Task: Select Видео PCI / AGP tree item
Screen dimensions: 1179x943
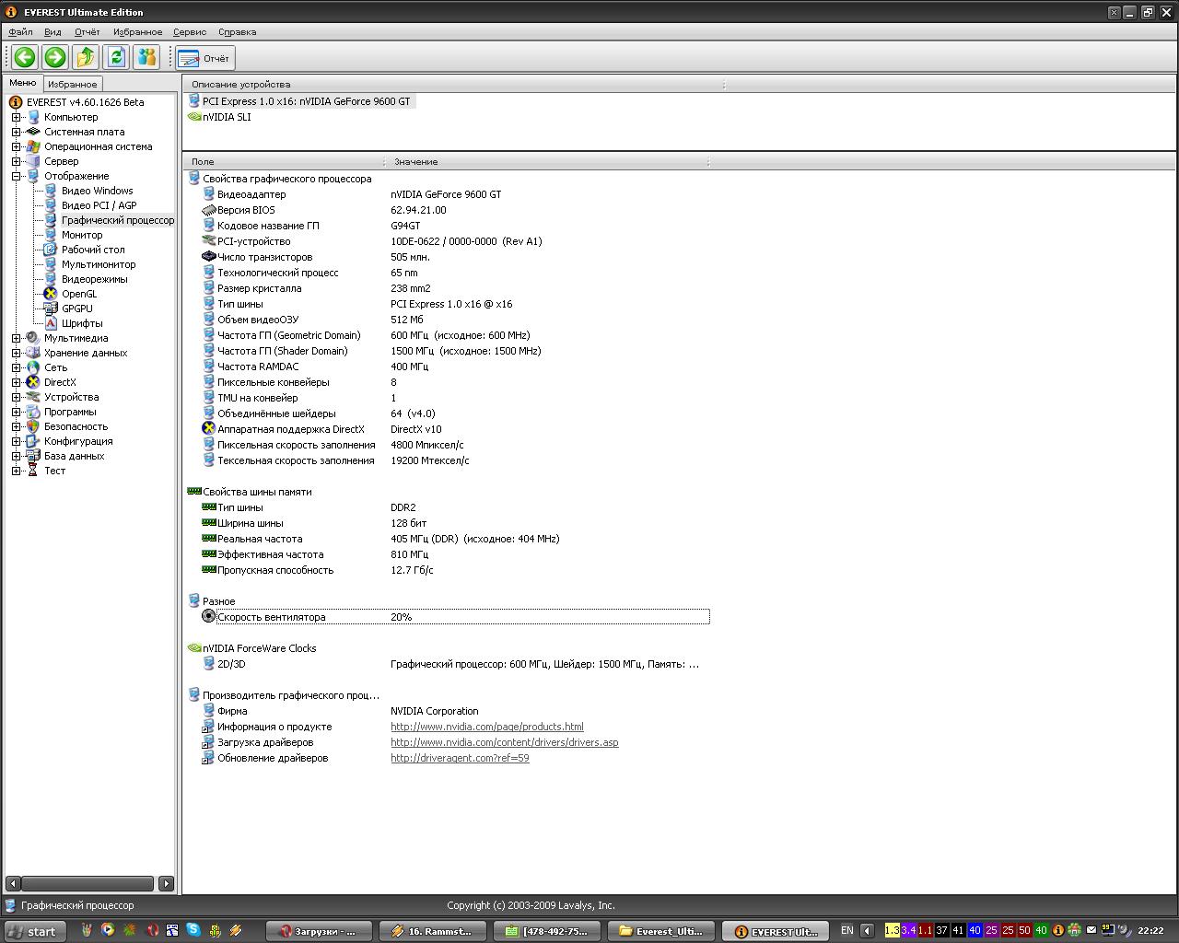Action: 99,205
